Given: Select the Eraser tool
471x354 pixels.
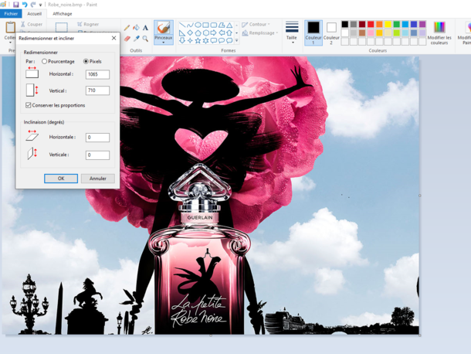Looking at the screenshot, I should pos(127,39).
